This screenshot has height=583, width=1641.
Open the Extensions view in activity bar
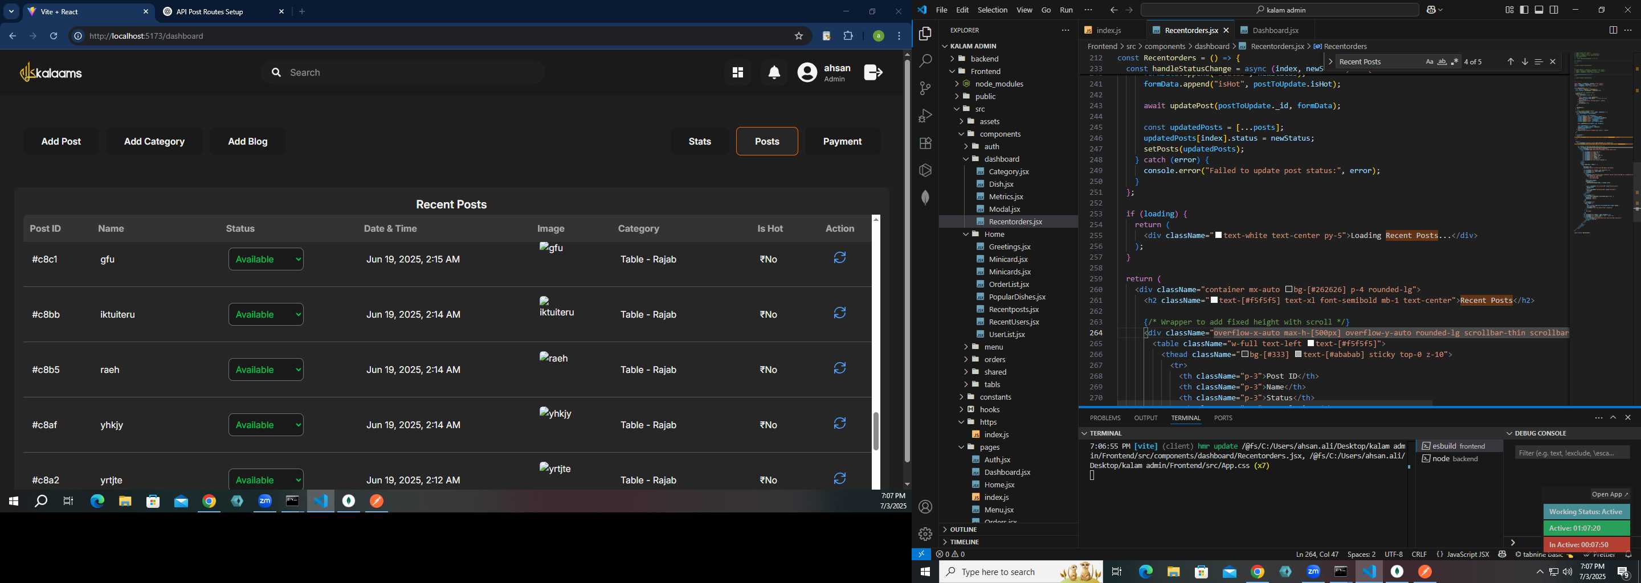pos(925,143)
